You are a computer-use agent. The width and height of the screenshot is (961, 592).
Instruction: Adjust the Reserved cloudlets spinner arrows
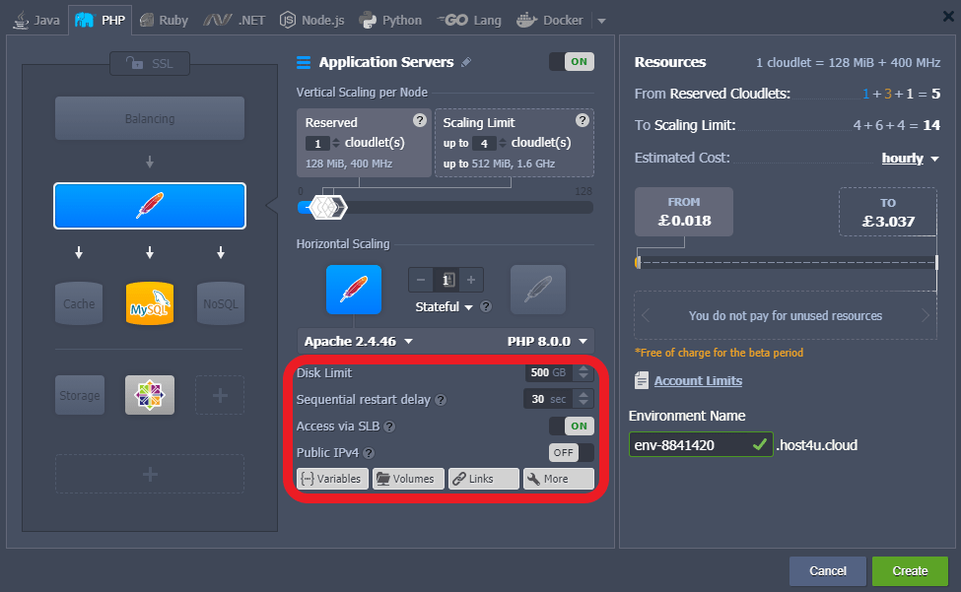[x=335, y=143]
